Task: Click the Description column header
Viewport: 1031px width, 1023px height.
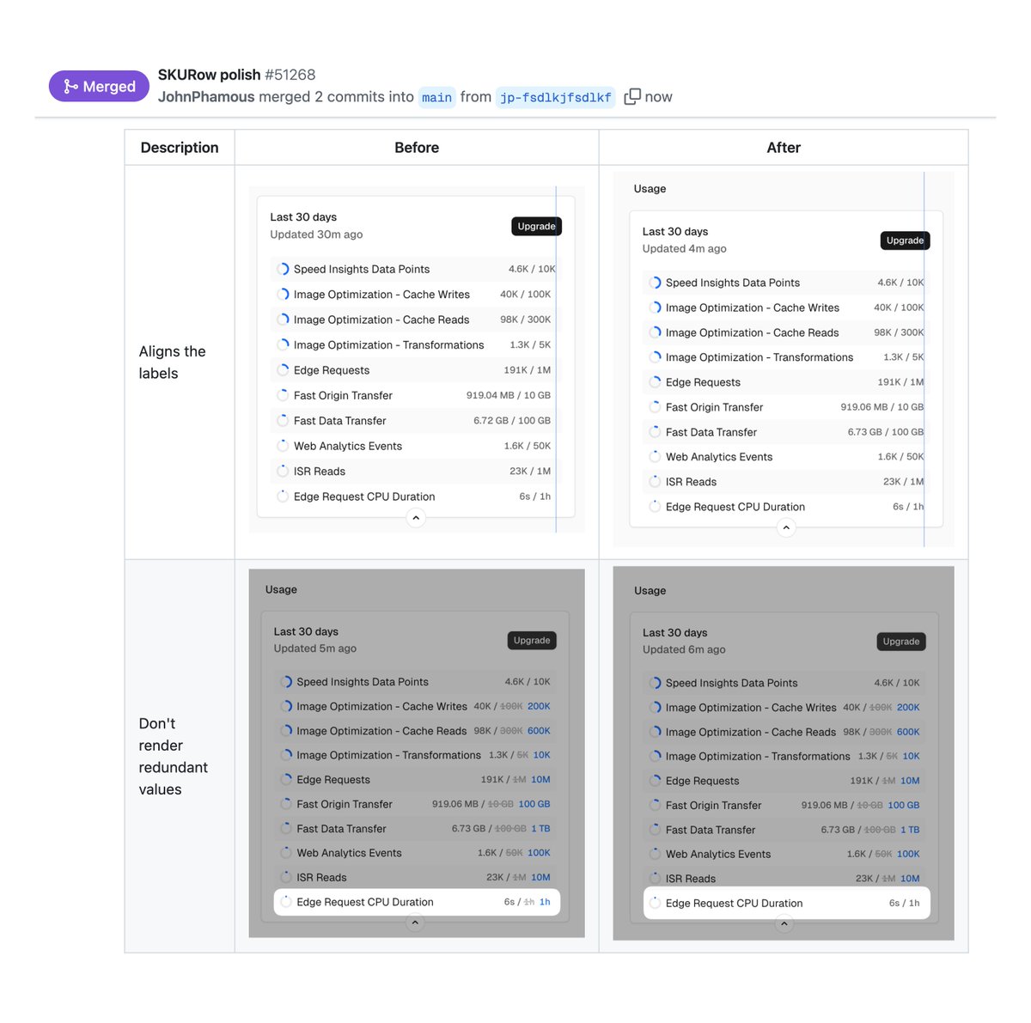Action: coord(180,148)
